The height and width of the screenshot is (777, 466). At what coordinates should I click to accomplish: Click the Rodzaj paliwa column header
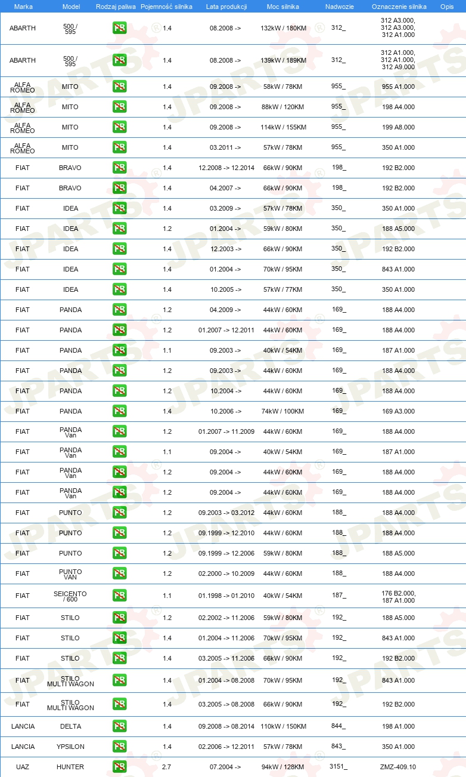click(116, 6)
